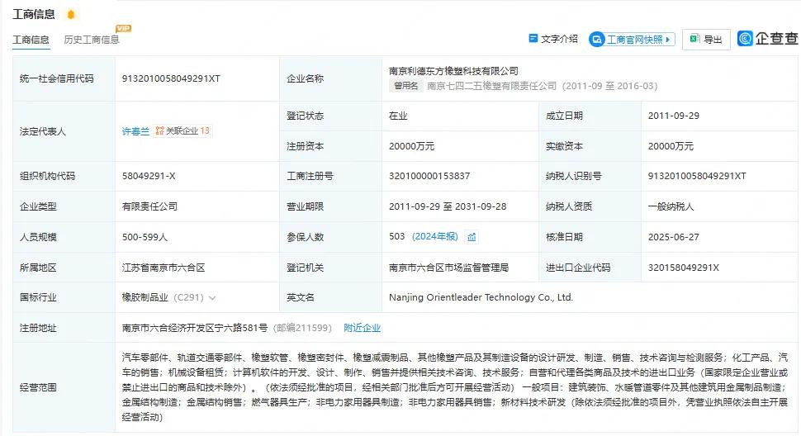Click business term 2011-09-29 至 2031-09-28
This screenshot has height=436, width=801.
[x=448, y=206]
